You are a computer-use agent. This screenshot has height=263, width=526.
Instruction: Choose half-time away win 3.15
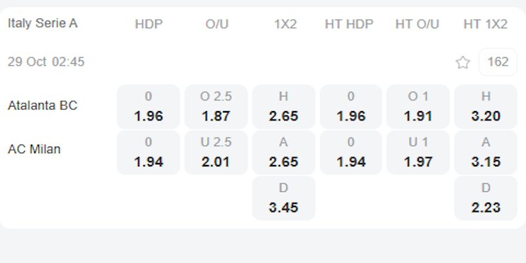tap(486, 153)
